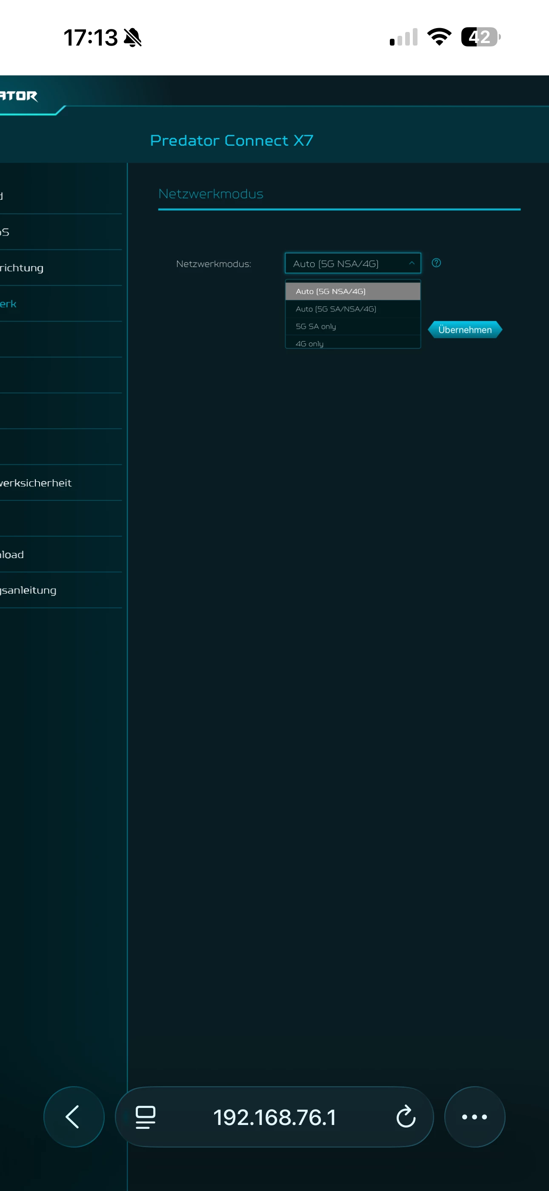Open the Netzwerkmodus help question-mark icon

[x=436, y=263]
